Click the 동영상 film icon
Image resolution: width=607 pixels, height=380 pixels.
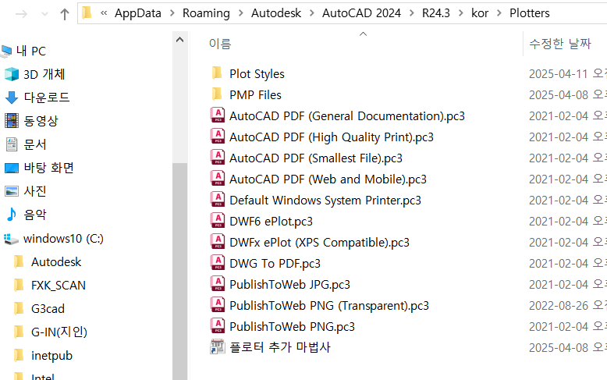point(12,121)
